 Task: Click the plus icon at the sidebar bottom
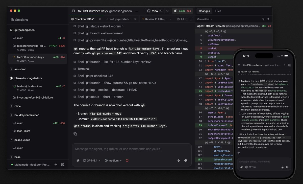tap(56, 165)
